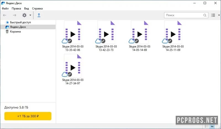The image size is (221, 129).
Task: Click link badge on file 13-35-42-06
Action: click(x=70, y=41)
